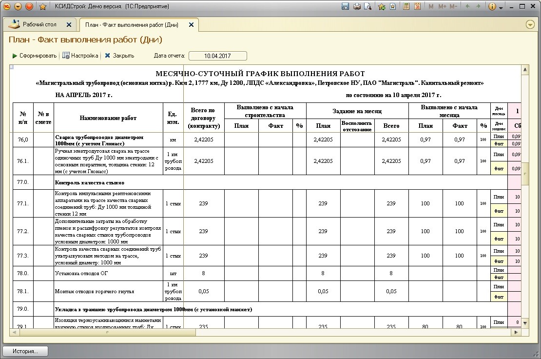Open the orange main menu dropdown button

point(18,6)
